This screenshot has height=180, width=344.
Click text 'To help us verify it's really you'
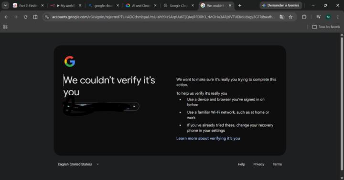pyautogui.click(x=202, y=93)
